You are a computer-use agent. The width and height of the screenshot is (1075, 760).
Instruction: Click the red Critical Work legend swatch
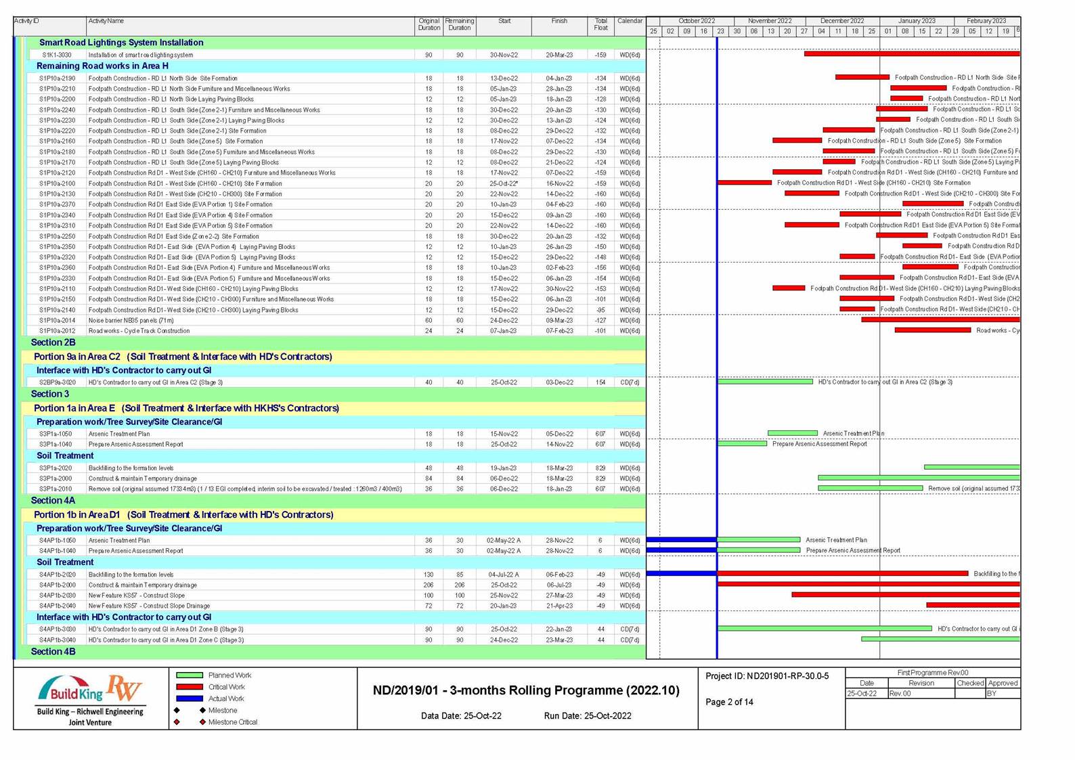pyautogui.click(x=190, y=687)
